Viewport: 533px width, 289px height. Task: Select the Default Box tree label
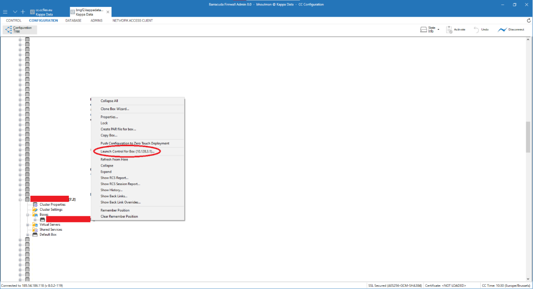[x=48, y=235]
